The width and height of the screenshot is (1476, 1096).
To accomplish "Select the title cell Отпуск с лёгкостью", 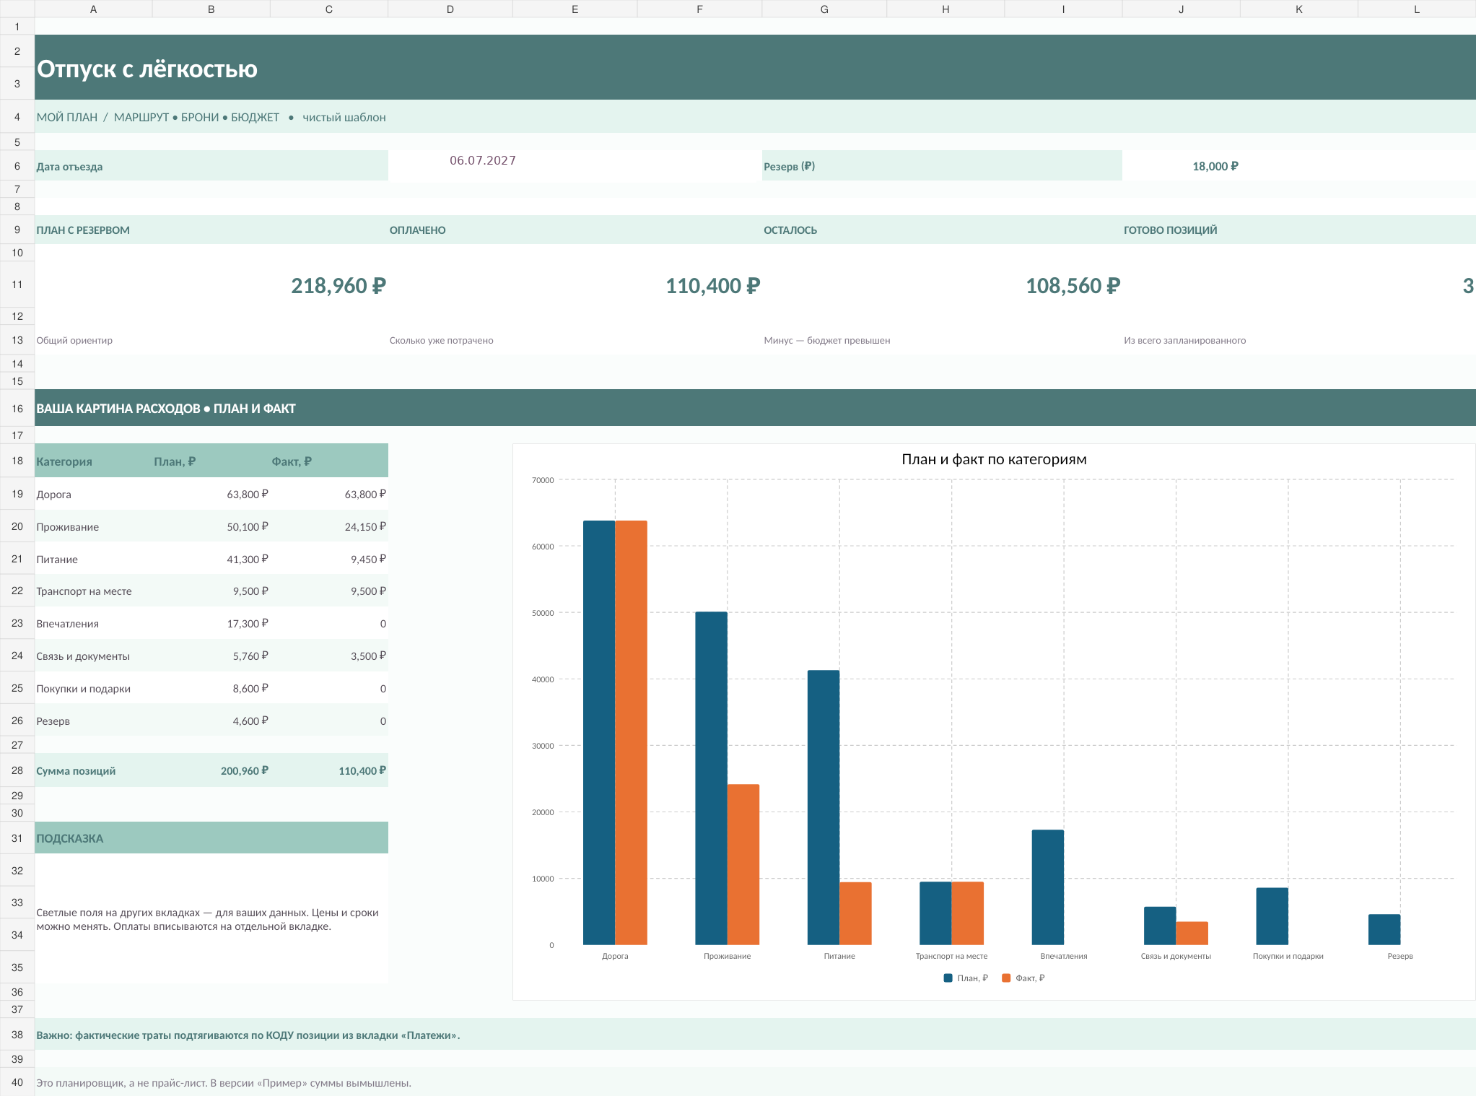I will pyautogui.click(x=147, y=69).
